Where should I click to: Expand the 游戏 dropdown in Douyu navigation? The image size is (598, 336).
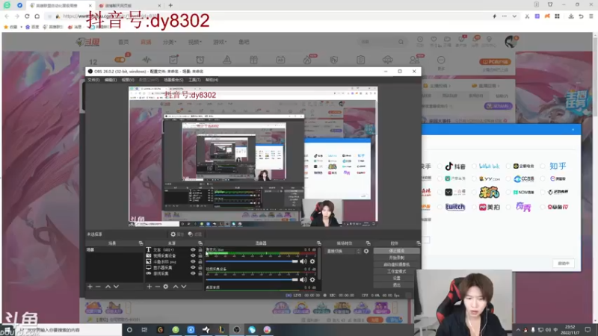click(220, 42)
